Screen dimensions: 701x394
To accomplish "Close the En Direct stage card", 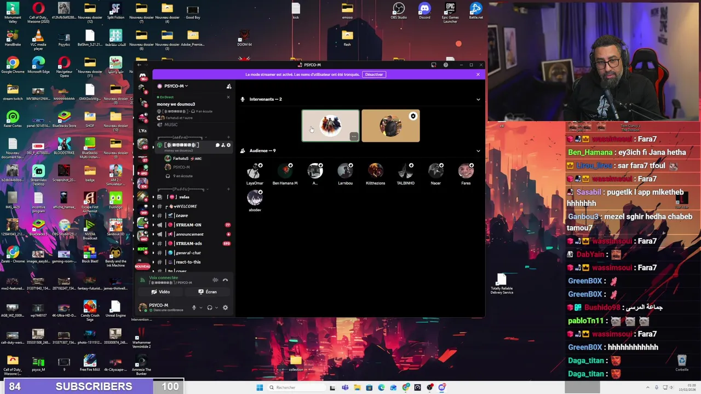I will point(228,97).
